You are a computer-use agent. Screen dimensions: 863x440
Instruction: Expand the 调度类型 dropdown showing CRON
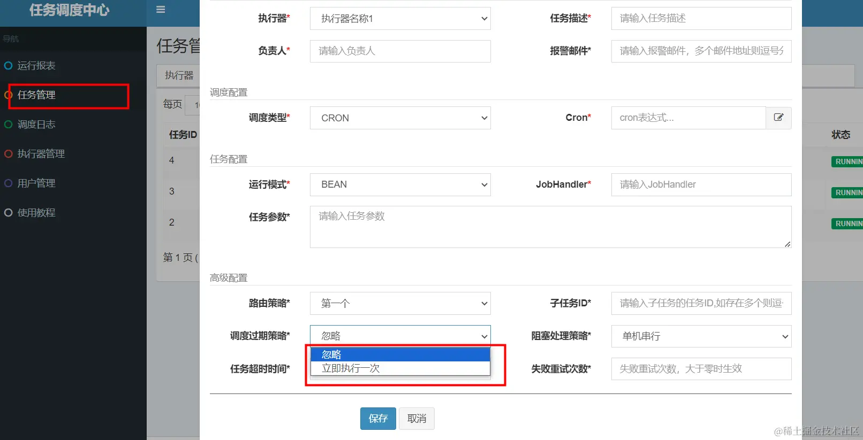tap(400, 118)
